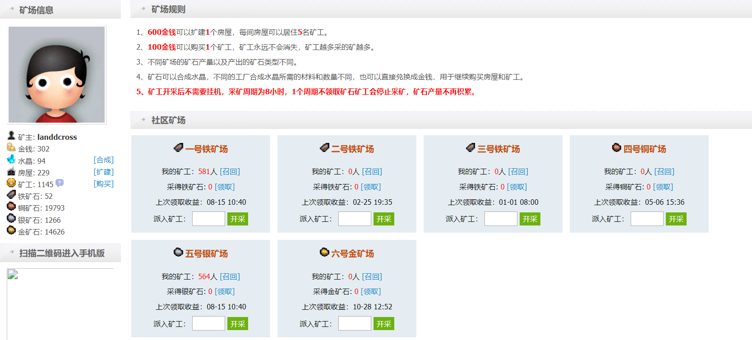Open 购买 link next to miners
Image resolution: width=752 pixels, height=340 pixels.
coord(104,184)
